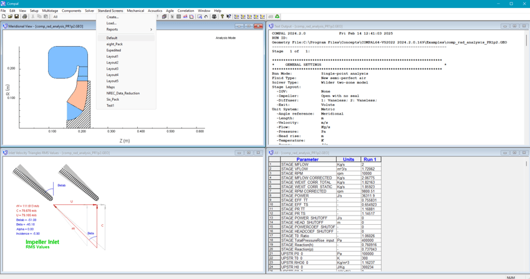Click the Open file toolbar icon
The width and height of the screenshot is (530, 279).
10,17
